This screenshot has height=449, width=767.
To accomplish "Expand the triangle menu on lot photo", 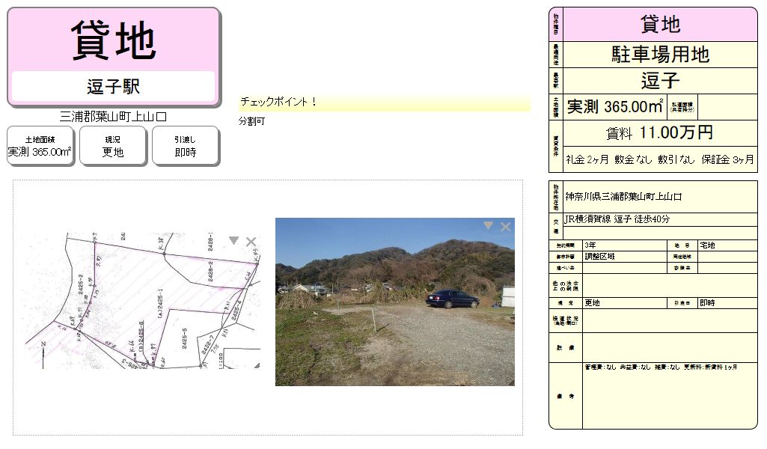I will (x=488, y=225).
